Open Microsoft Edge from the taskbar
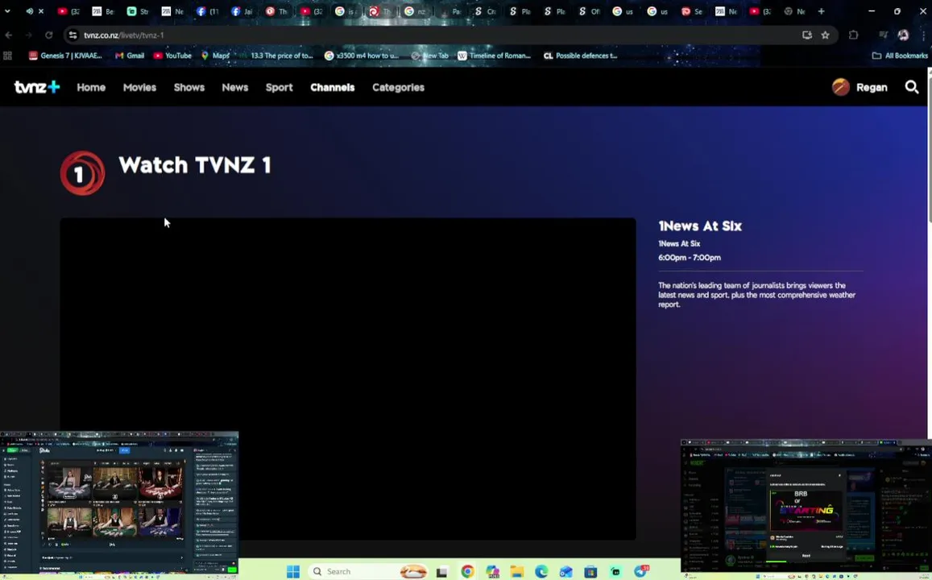 pyautogui.click(x=541, y=572)
